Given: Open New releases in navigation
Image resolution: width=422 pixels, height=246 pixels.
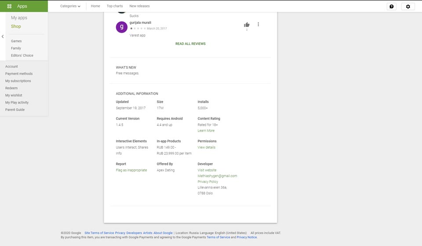Looking at the screenshot, I should [x=139, y=6].
